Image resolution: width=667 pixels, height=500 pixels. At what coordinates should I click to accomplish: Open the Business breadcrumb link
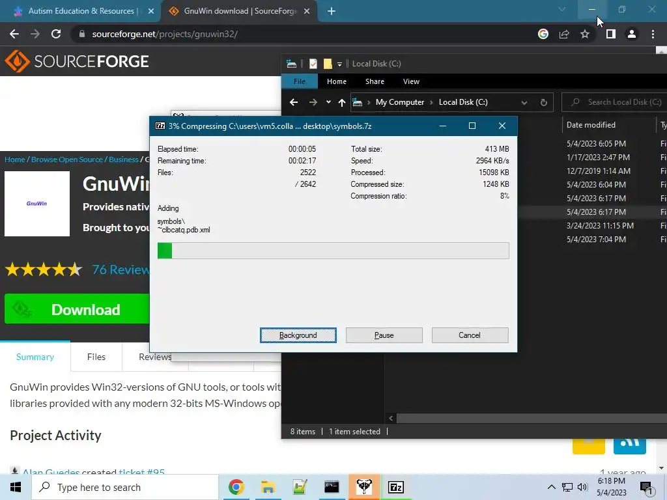[x=123, y=160]
